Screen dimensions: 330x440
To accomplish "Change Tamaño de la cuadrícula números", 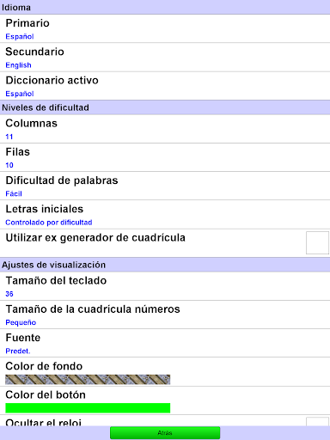I will [x=165, y=315].
